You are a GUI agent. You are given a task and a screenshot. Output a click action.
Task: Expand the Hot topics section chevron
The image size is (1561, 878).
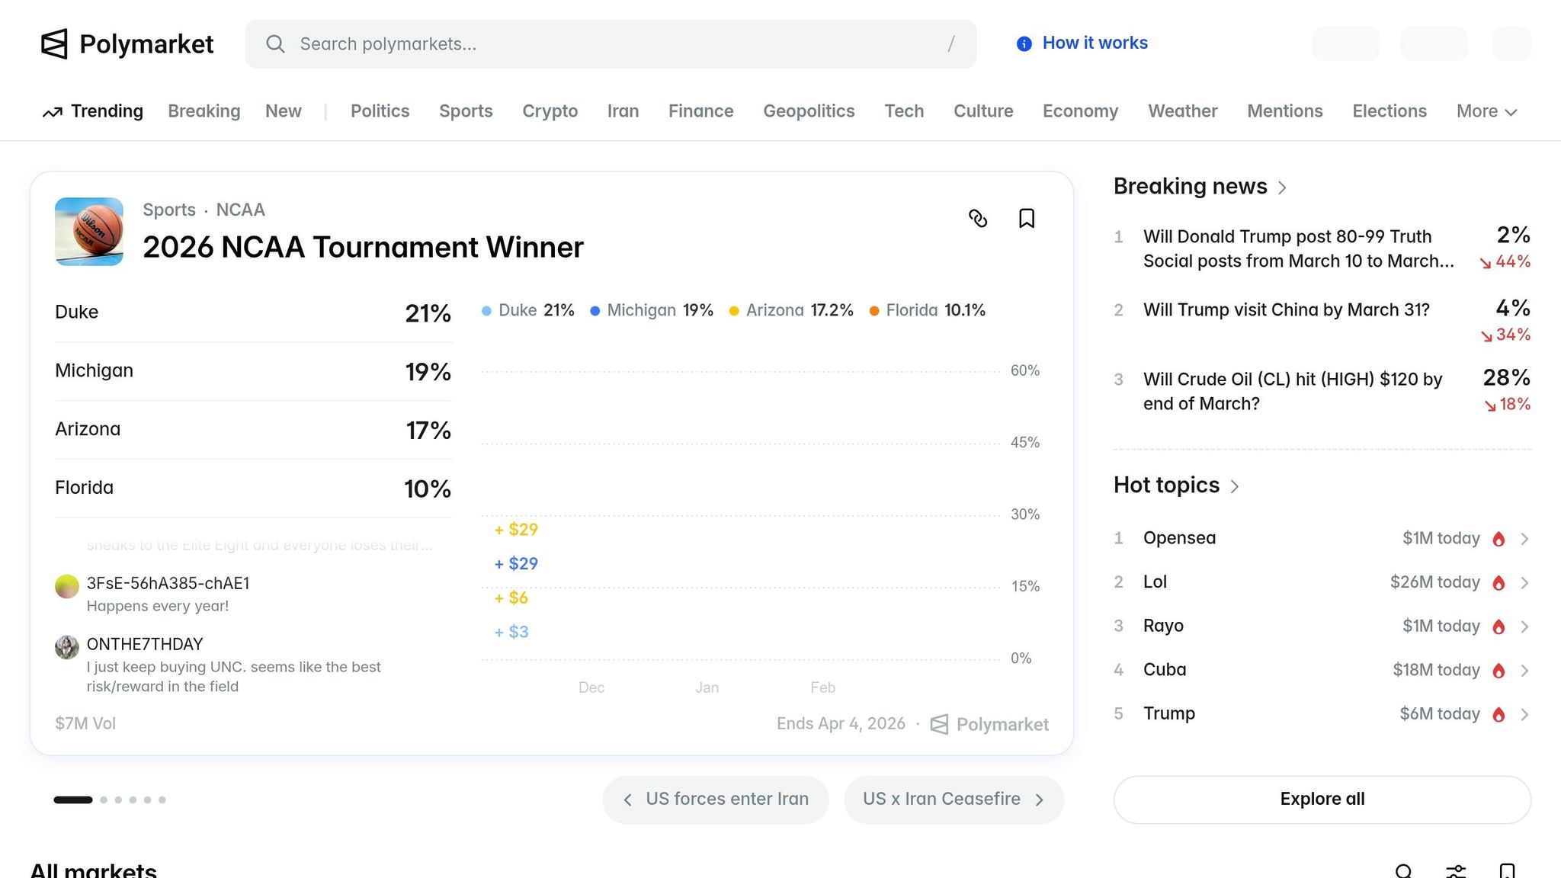coord(1235,486)
